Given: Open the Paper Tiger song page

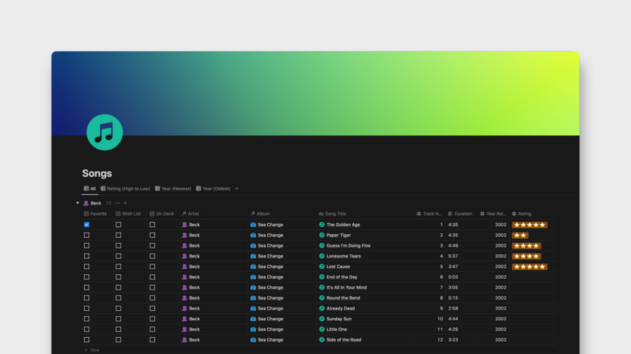Looking at the screenshot, I should coord(338,235).
